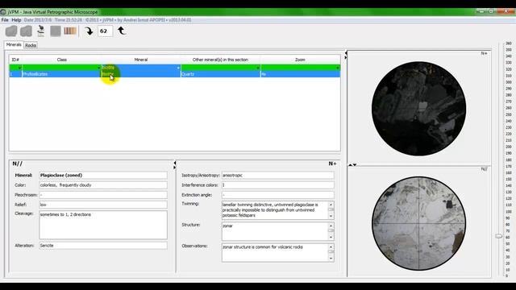Select the Phyllosilicates class cell

[61, 74]
